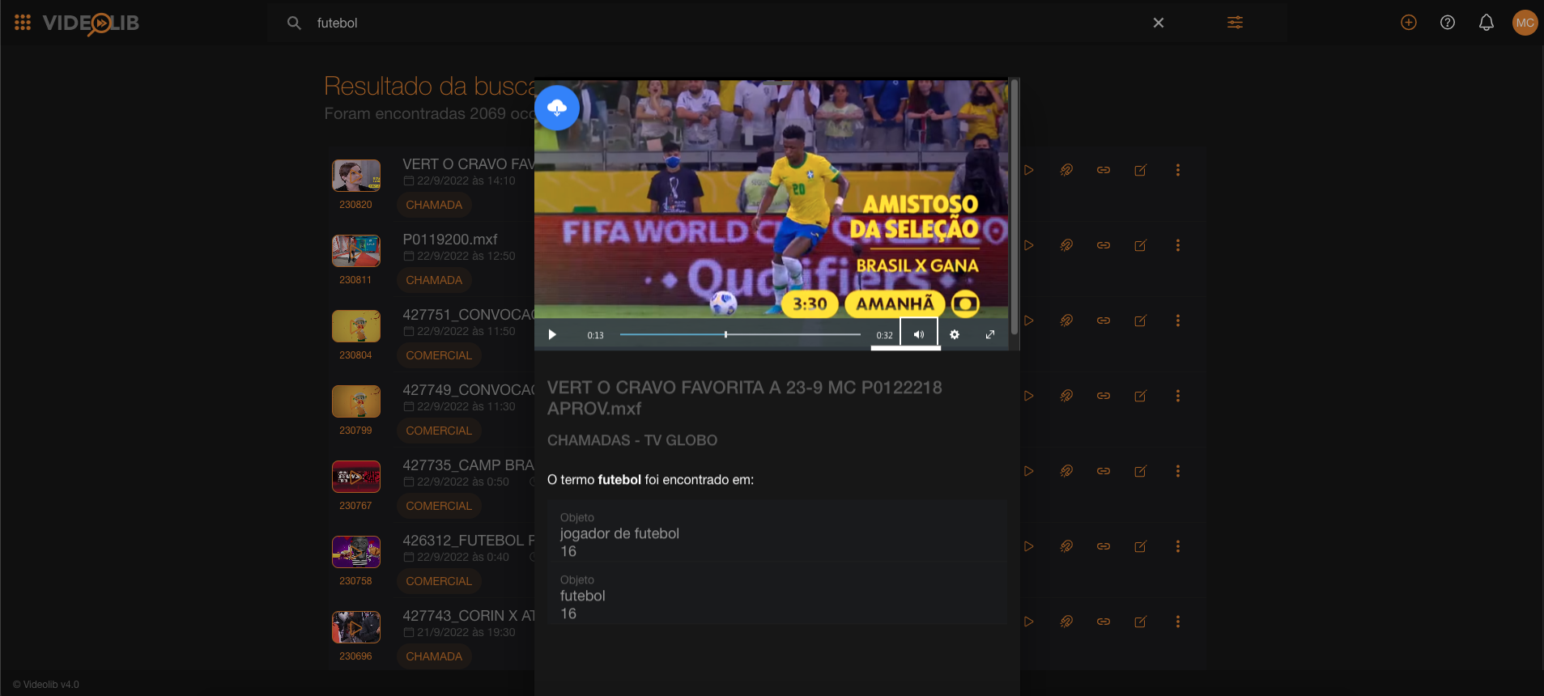Open the apps grid menu

coord(23,23)
